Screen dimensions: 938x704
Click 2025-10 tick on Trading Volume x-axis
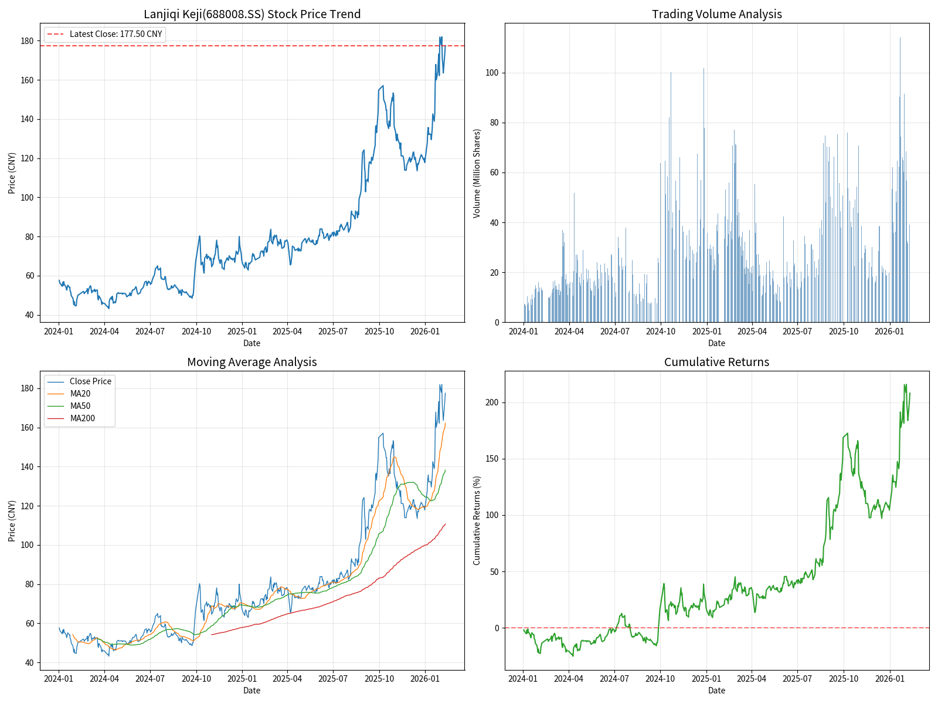[x=844, y=331]
